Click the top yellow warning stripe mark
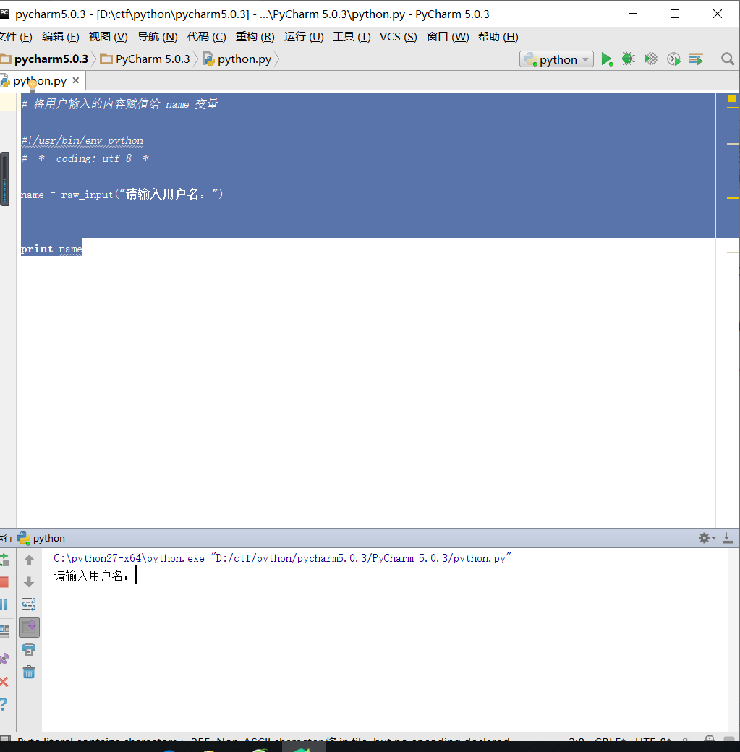Screen dimensions: 740x752 tap(733, 108)
